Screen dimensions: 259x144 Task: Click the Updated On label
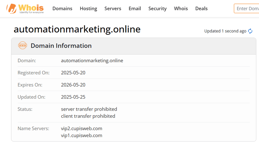31,97
